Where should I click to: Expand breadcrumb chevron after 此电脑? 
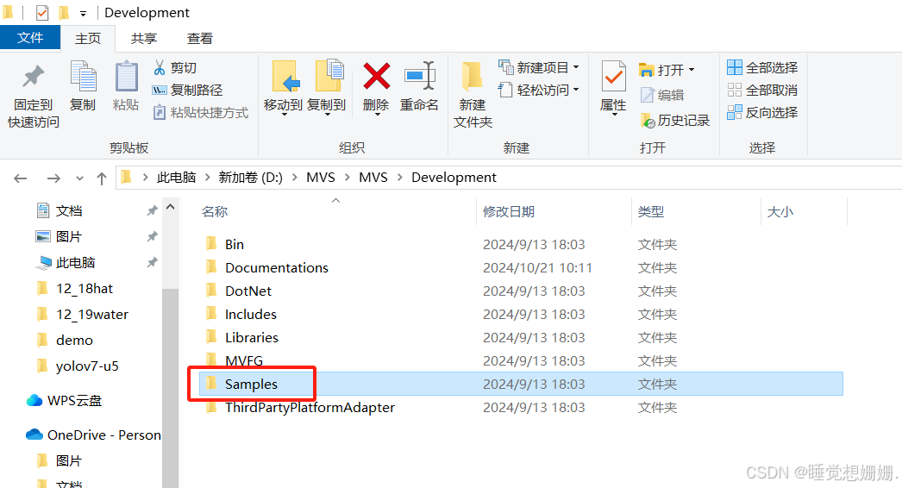(207, 178)
